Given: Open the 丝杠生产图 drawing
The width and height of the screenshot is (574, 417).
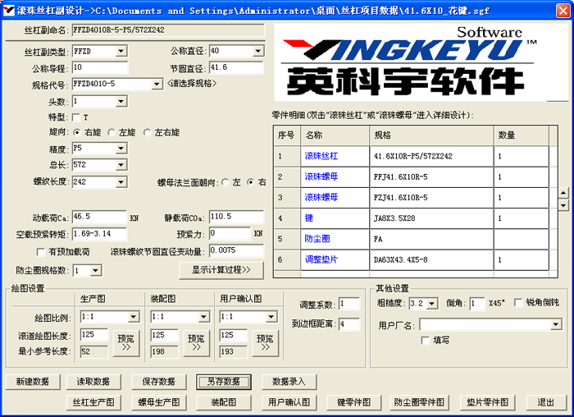Looking at the screenshot, I should tap(93, 402).
